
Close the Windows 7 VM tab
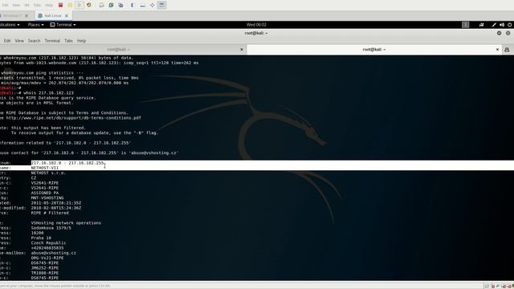pyautogui.click(x=27, y=16)
